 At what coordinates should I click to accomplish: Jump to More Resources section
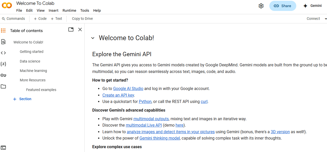(33, 80)
